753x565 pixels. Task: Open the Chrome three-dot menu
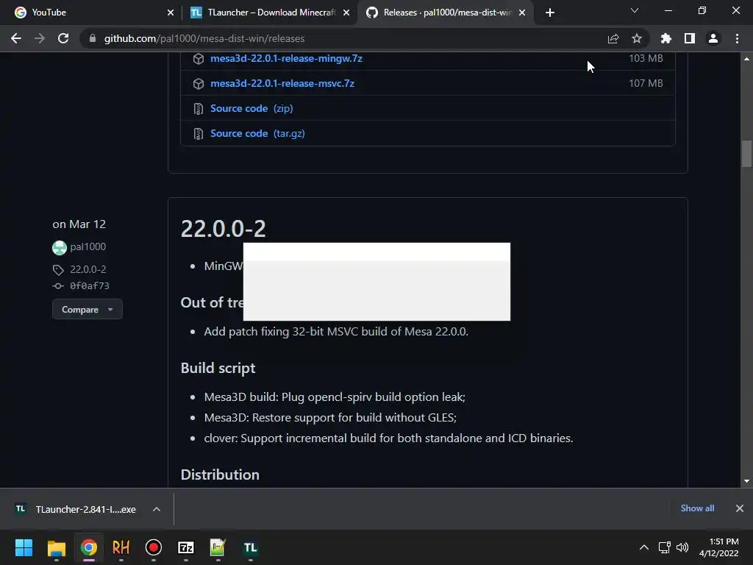tap(737, 38)
